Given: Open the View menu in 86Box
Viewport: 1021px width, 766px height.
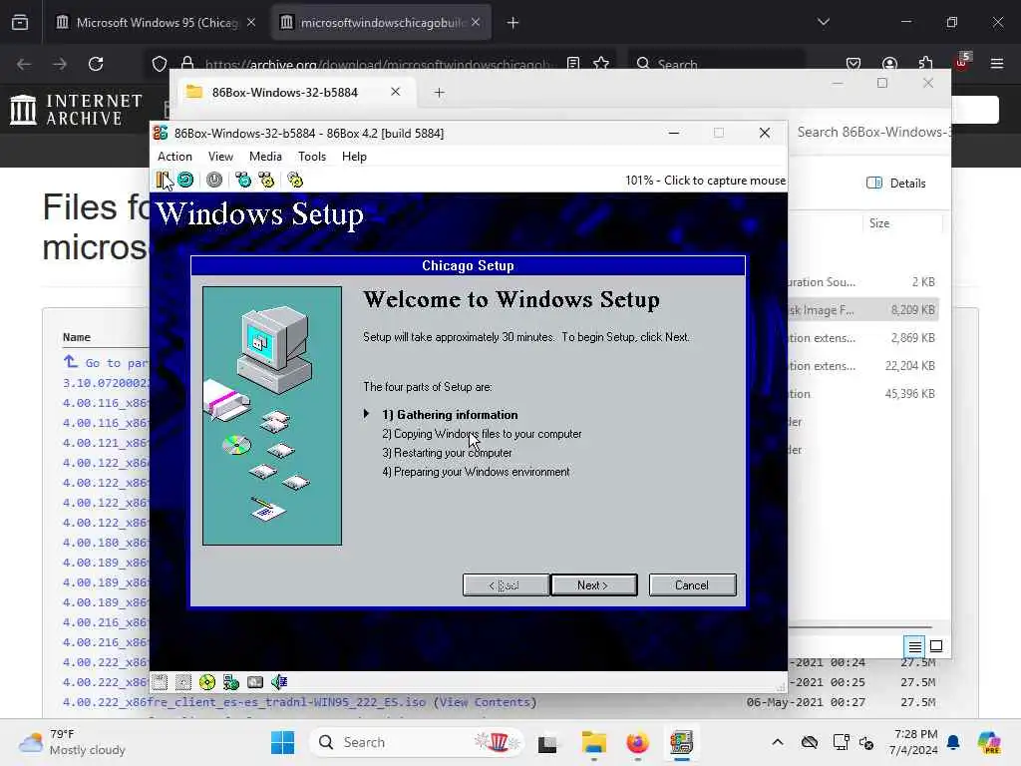Looking at the screenshot, I should pyautogui.click(x=220, y=157).
